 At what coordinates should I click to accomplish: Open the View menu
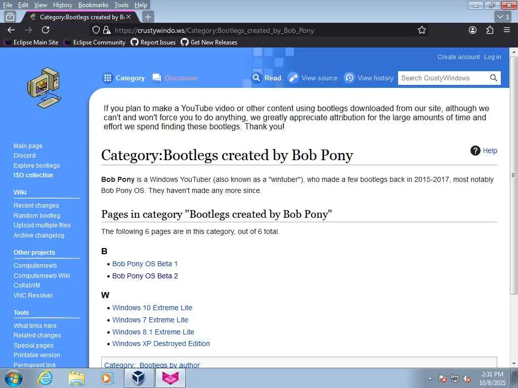click(x=40, y=5)
